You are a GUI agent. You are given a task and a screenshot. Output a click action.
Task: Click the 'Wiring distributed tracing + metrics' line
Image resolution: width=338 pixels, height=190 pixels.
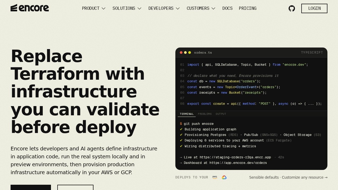tap(218, 146)
